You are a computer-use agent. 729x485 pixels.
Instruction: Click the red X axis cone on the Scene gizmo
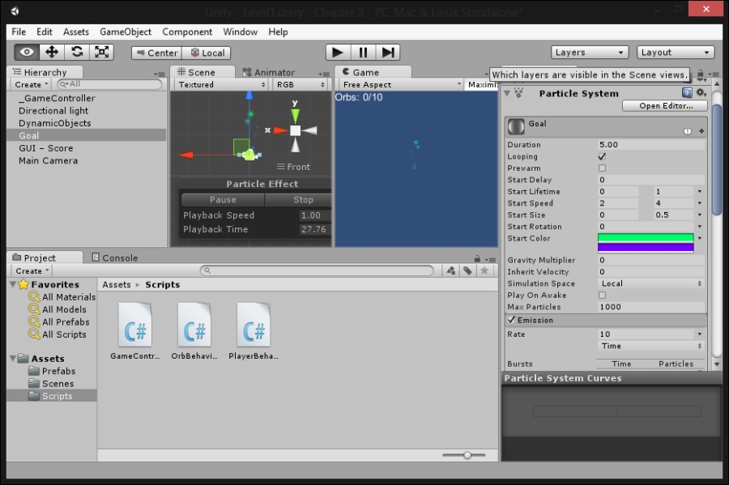[280, 130]
